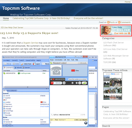Screen dimensions: 132x128
Task: Click the Logout toolbar icon
Action: [x=34, y=64]
